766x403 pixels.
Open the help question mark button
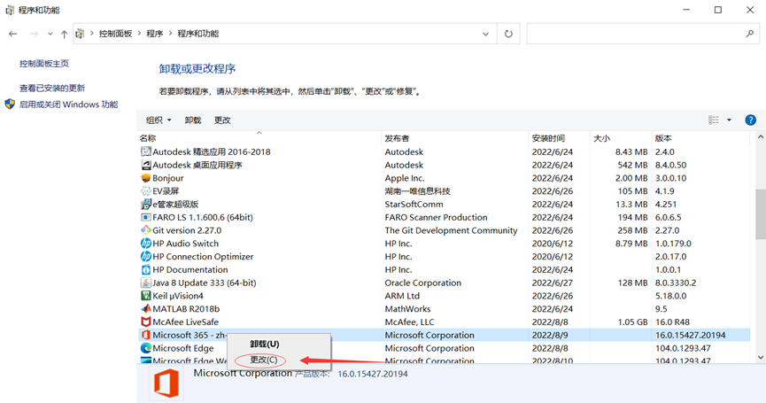(750, 120)
